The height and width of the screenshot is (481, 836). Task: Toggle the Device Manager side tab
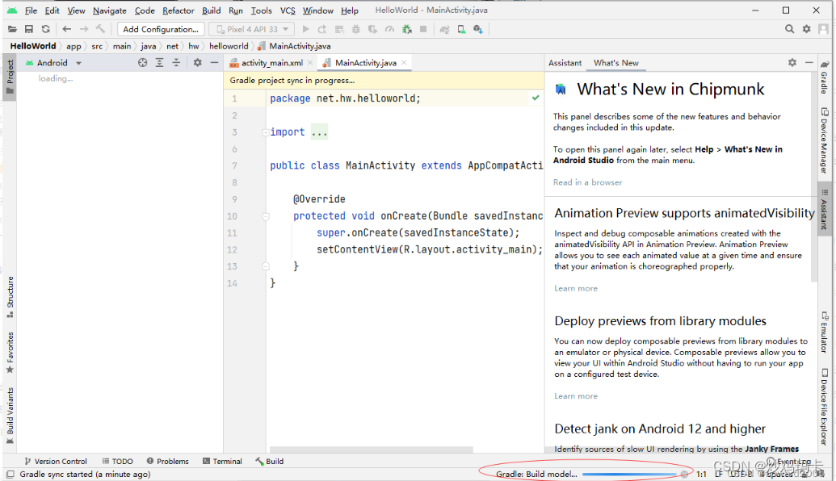coord(824,140)
